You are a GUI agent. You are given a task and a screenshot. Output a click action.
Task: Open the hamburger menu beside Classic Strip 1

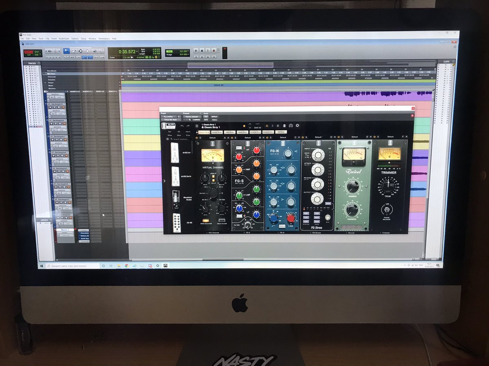(197, 126)
